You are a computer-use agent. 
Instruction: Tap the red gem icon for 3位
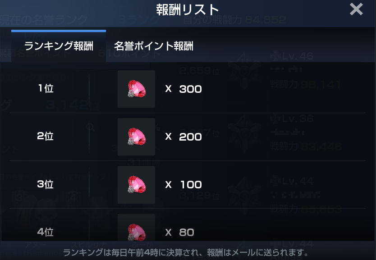click(x=136, y=184)
